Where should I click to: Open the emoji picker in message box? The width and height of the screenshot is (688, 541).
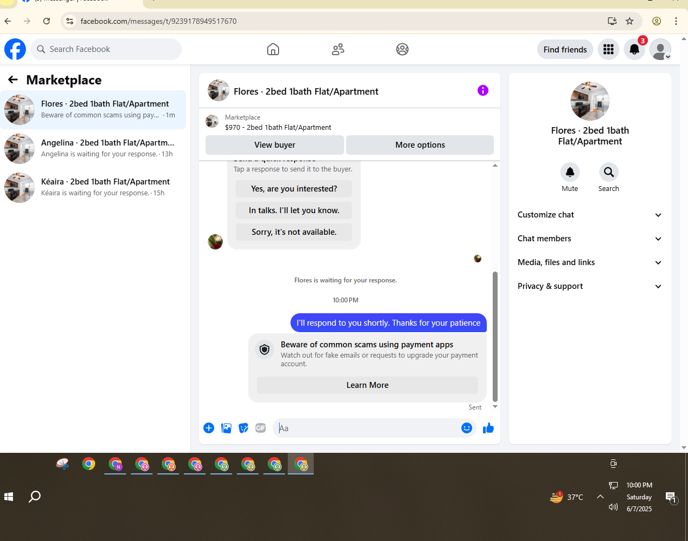tap(467, 428)
